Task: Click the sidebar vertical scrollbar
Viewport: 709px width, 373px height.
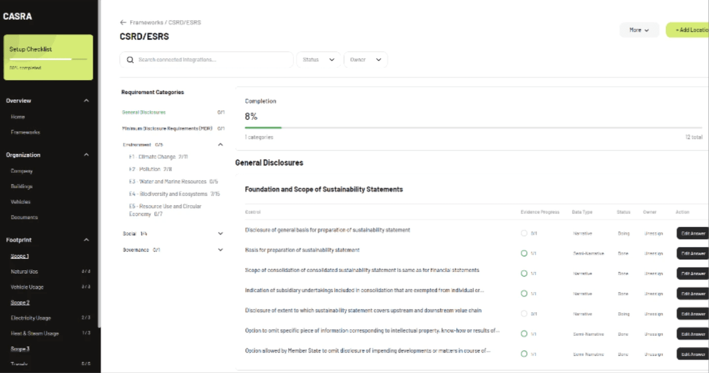Action: click(99, 163)
